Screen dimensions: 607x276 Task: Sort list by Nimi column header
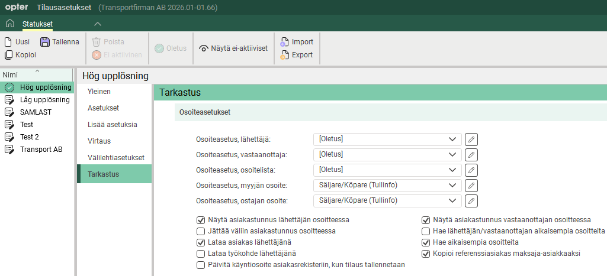(x=11, y=74)
